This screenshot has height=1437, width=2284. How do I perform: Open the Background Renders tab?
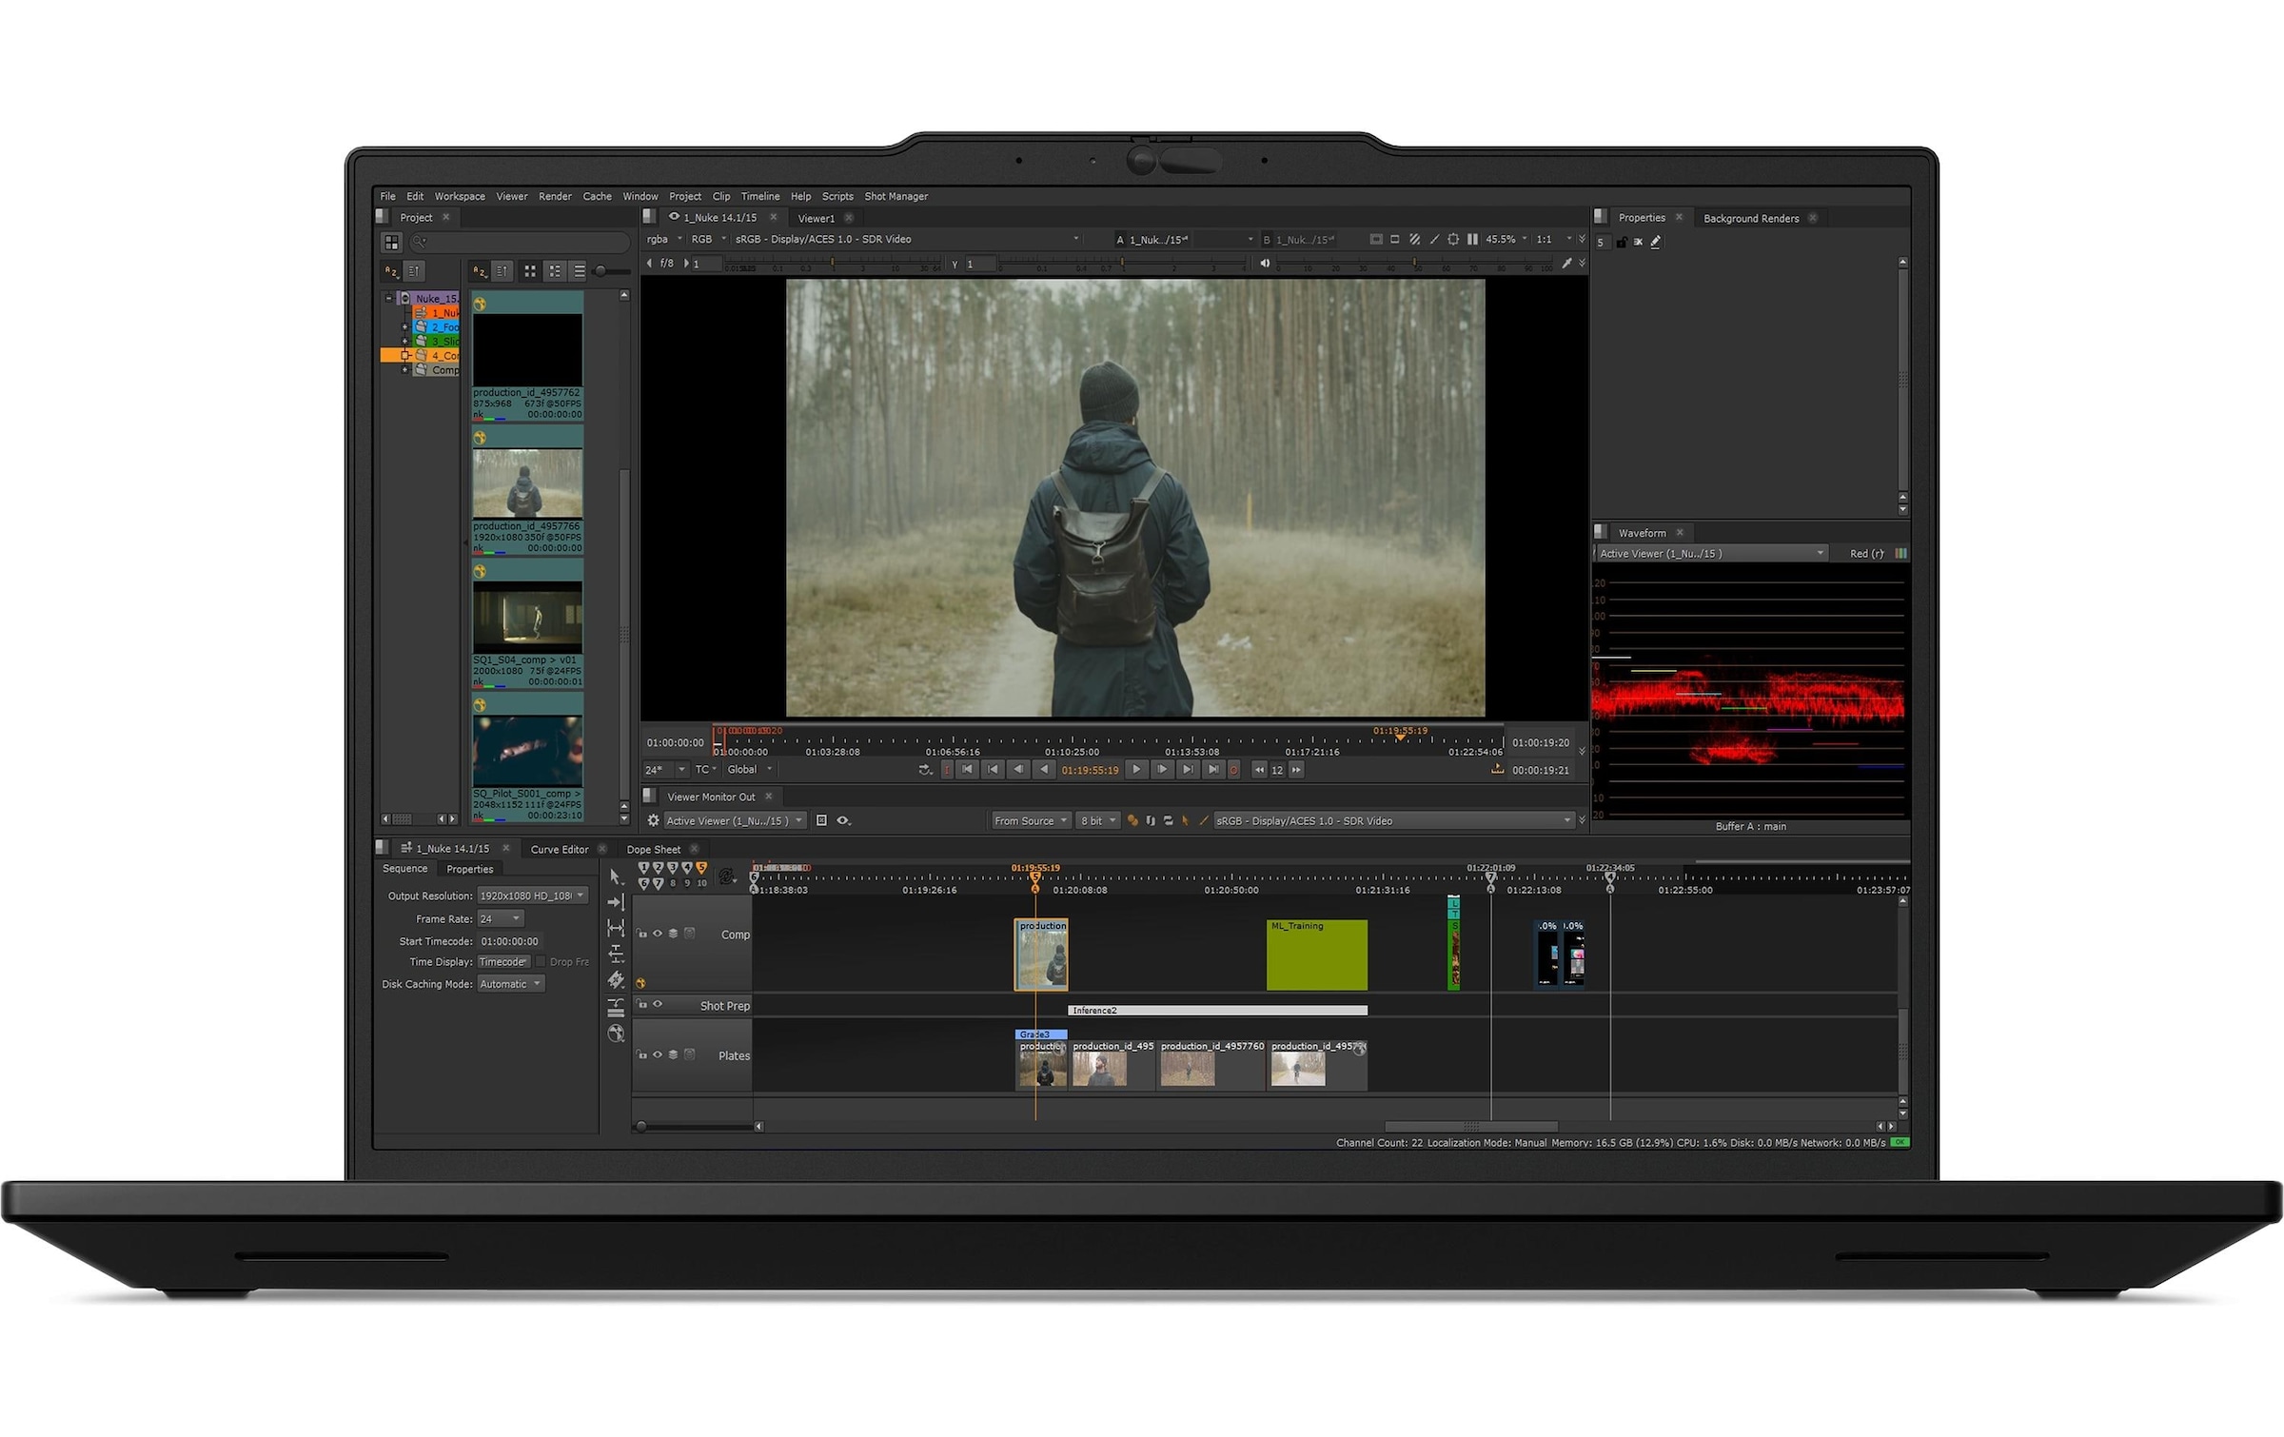pyautogui.click(x=1750, y=218)
